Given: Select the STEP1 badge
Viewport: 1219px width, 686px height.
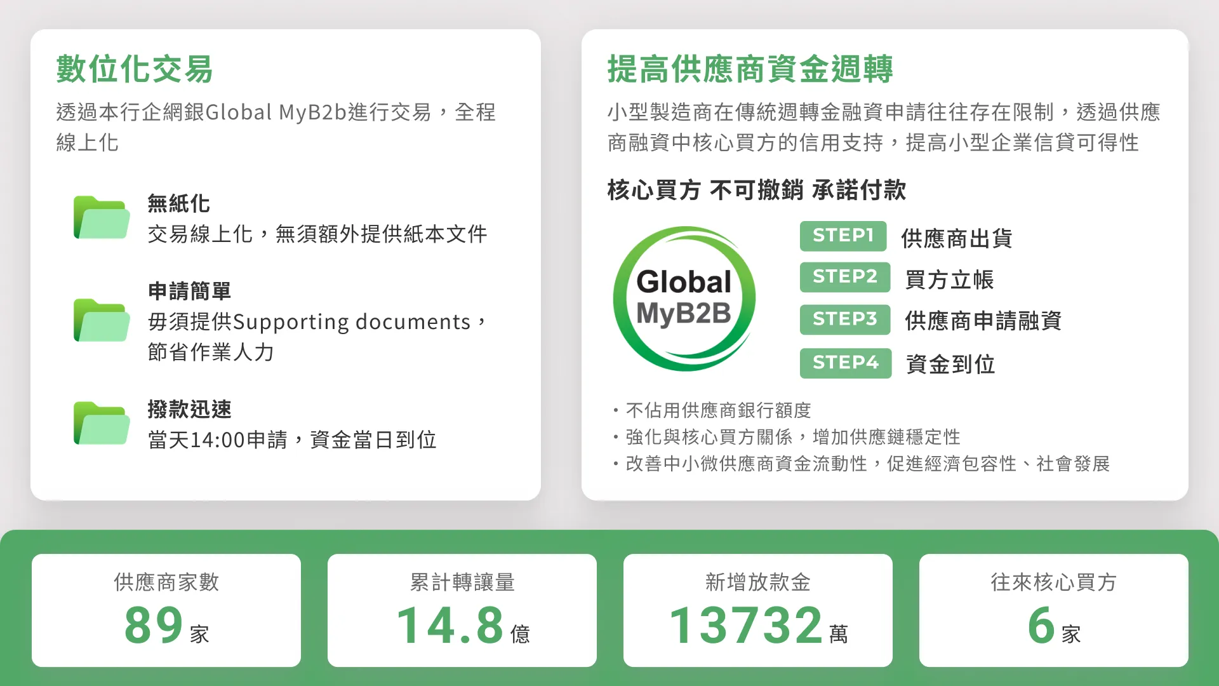Looking at the screenshot, I should tap(843, 236).
